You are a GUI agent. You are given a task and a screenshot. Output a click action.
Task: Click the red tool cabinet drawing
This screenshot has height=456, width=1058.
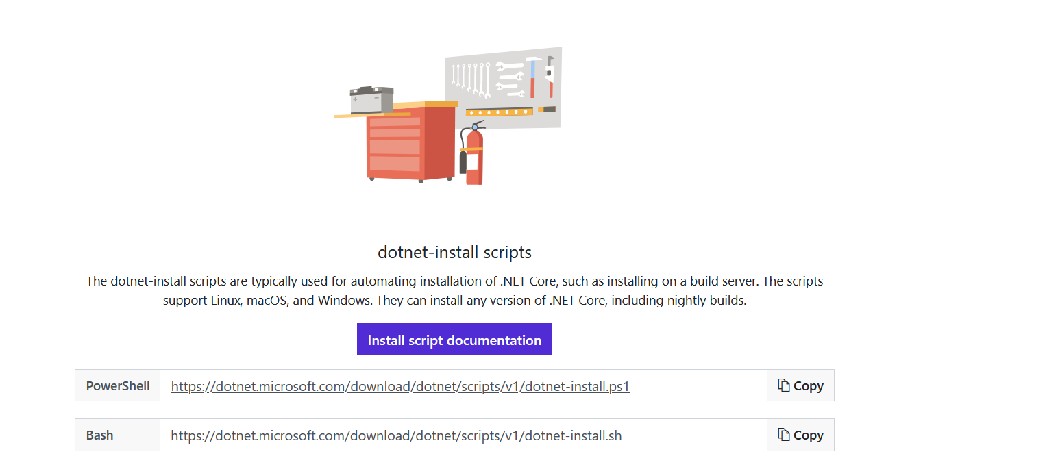point(397,144)
